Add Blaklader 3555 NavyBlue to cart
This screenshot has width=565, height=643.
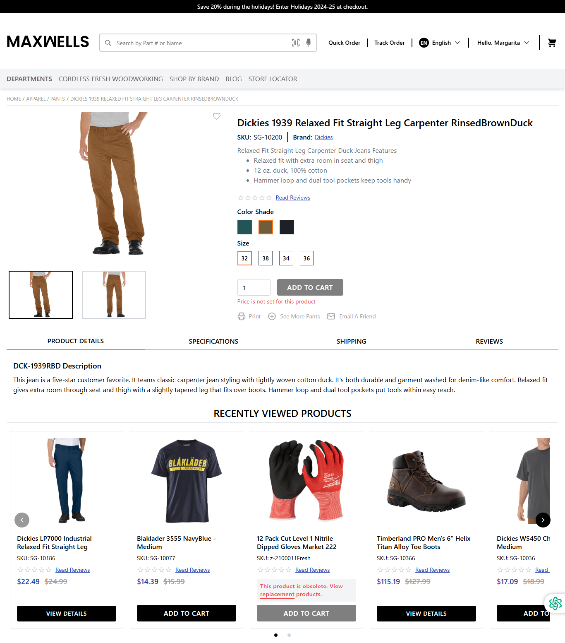point(187,613)
